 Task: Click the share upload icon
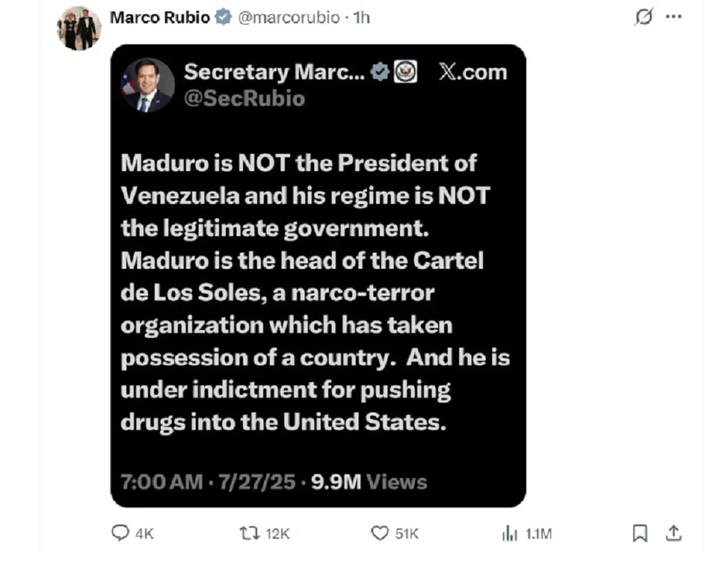point(673,533)
